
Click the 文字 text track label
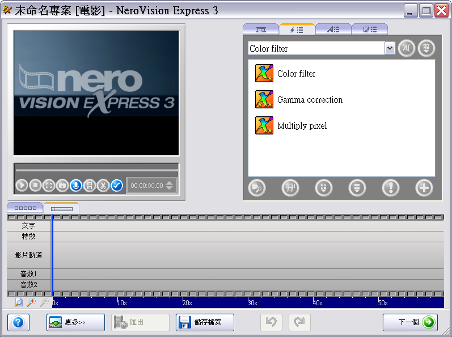[29, 226]
